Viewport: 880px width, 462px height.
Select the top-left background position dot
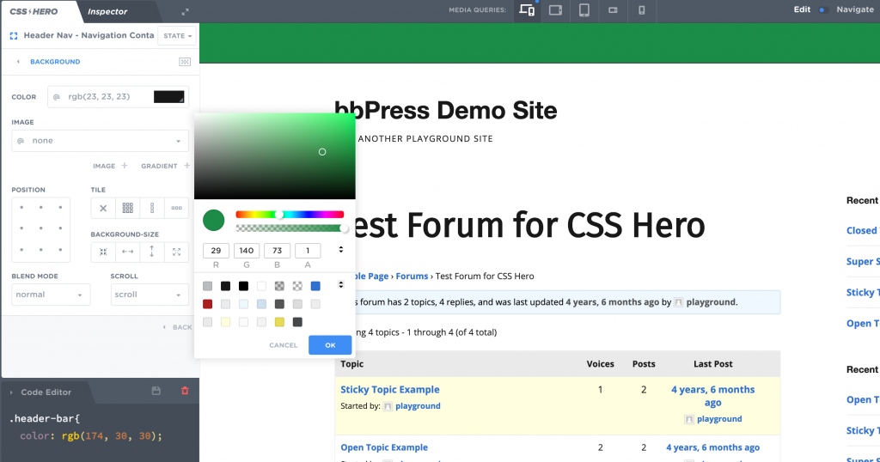click(21, 208)
